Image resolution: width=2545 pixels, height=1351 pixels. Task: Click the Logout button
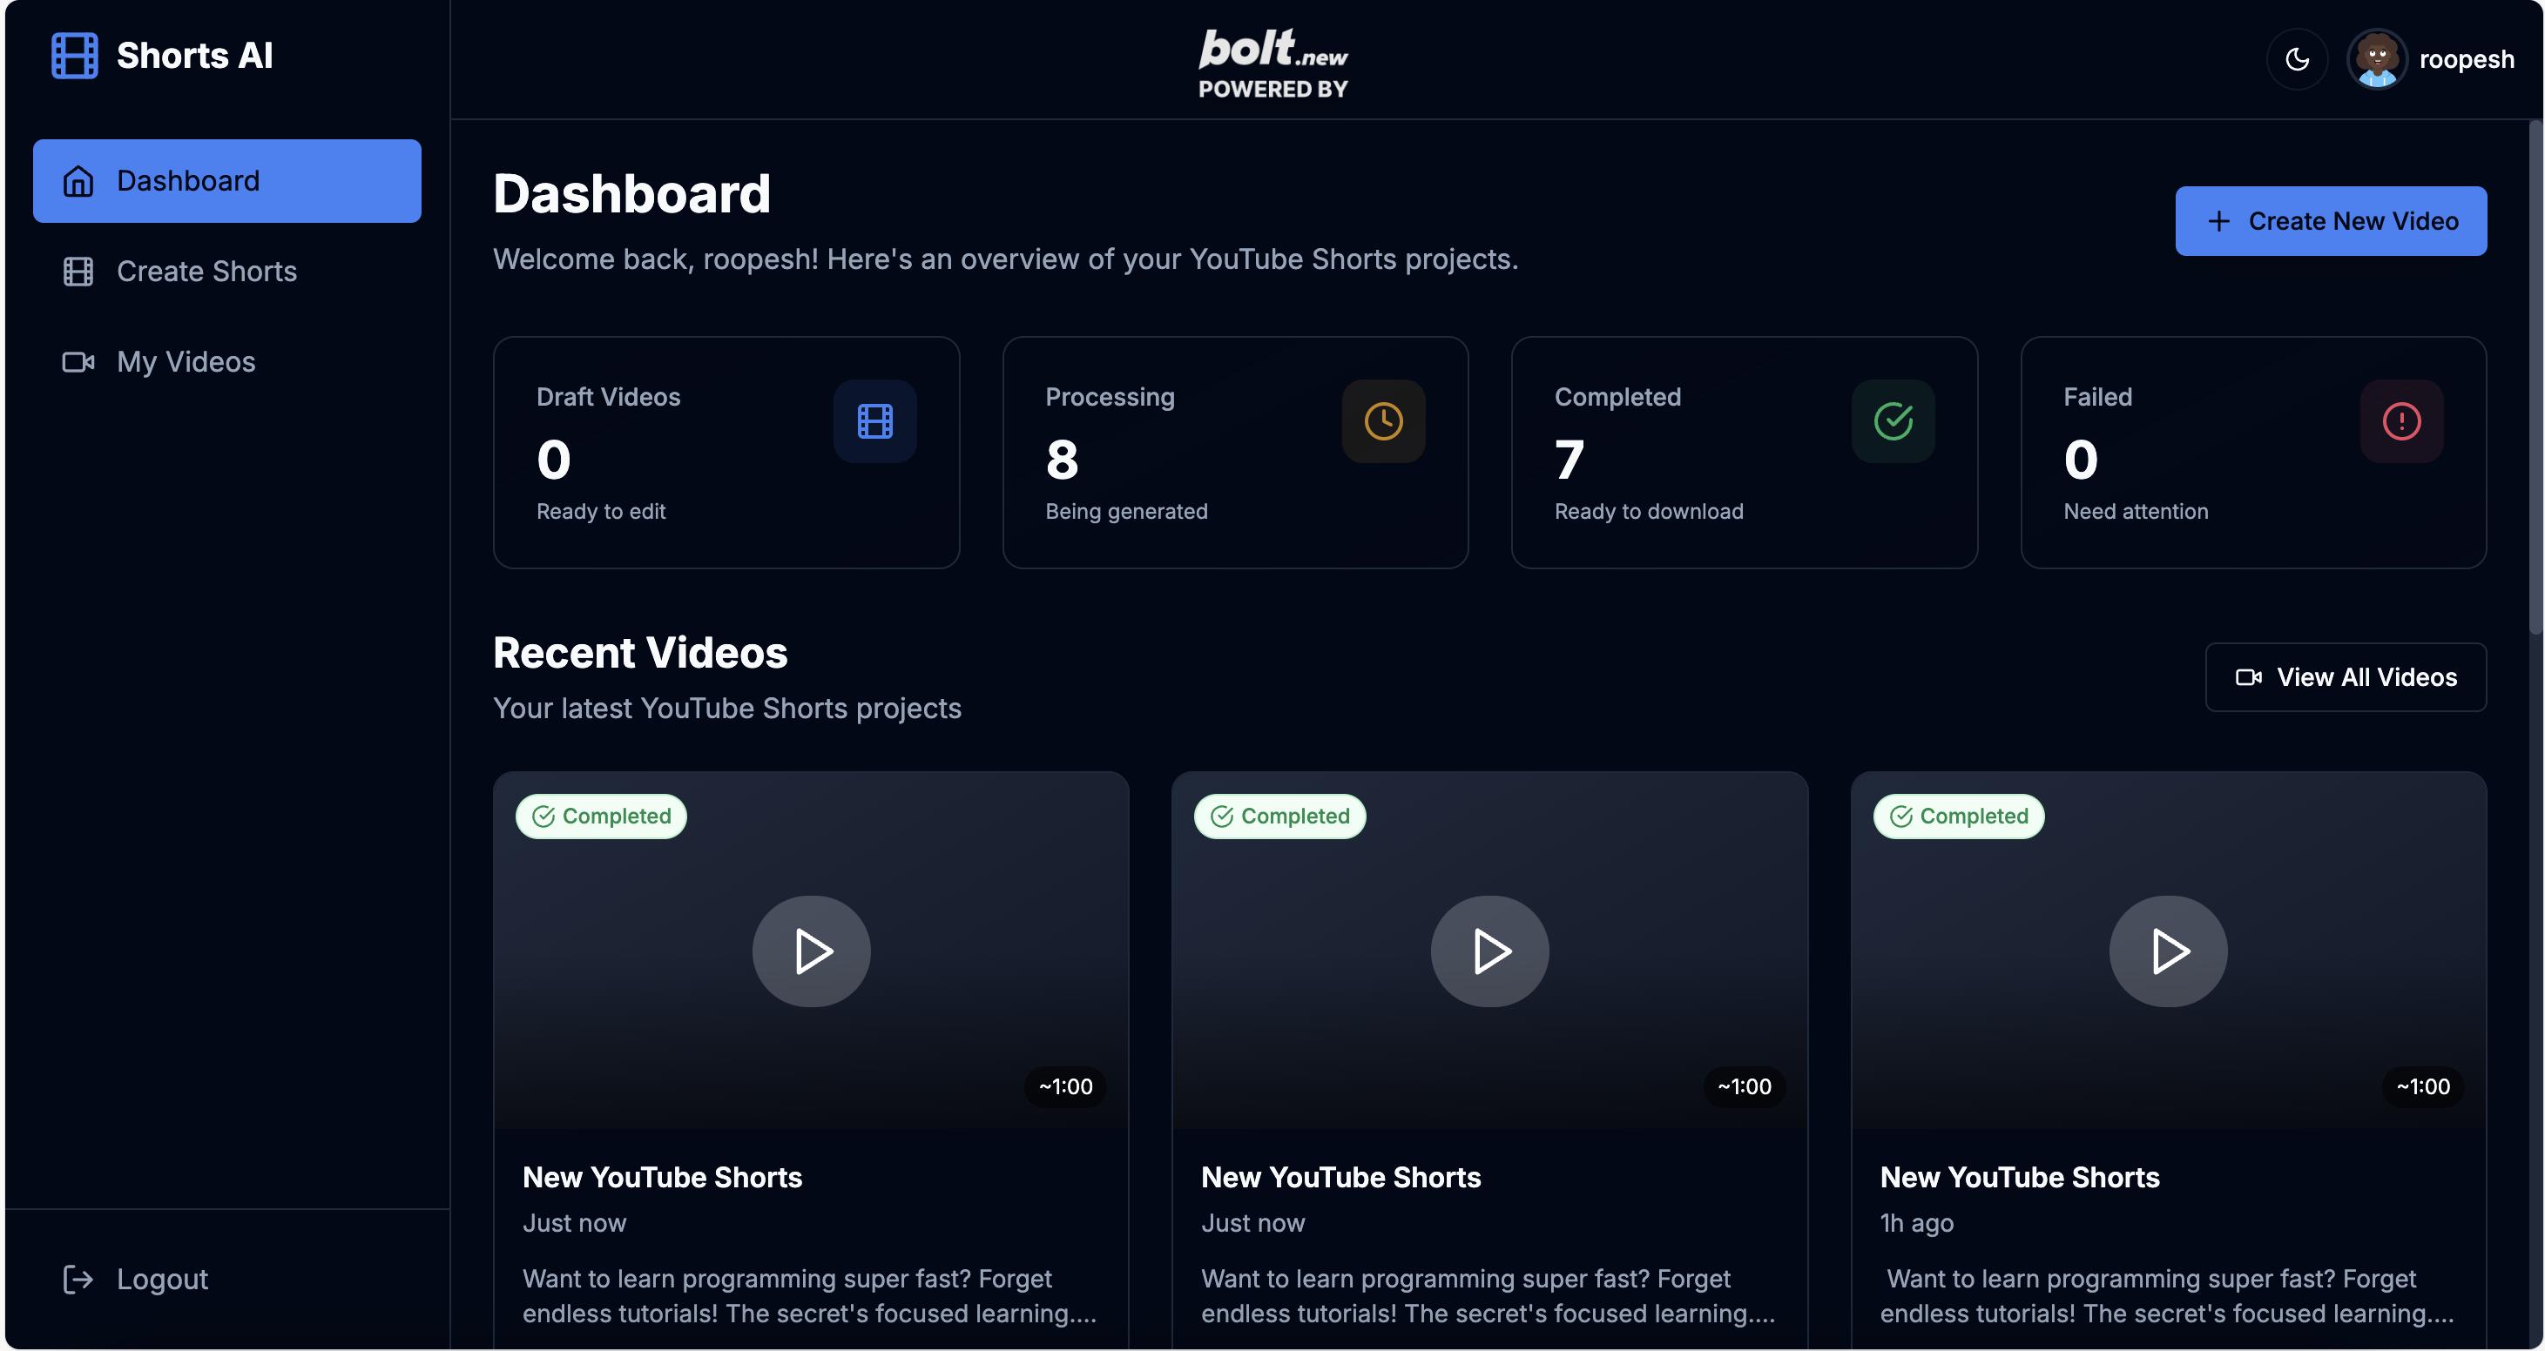click(x=161, y=1279)
